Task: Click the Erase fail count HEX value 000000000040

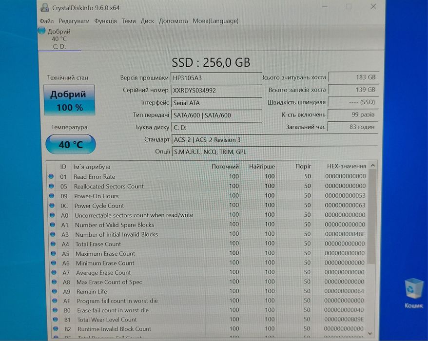Action: click(344, 310)
